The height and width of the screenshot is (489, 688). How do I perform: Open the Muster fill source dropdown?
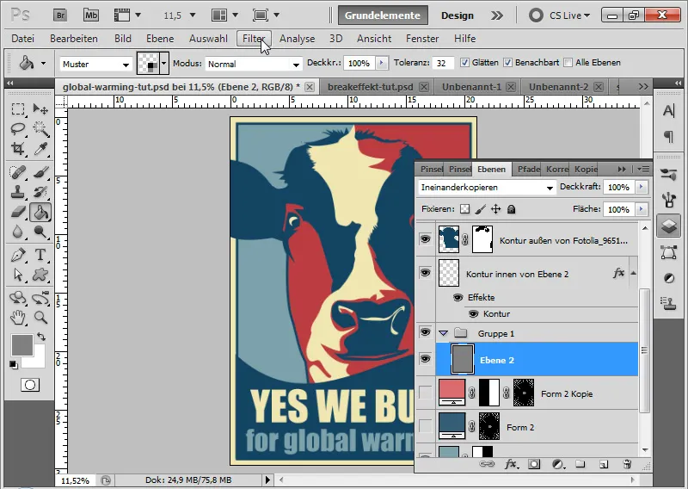coord(95,65)
